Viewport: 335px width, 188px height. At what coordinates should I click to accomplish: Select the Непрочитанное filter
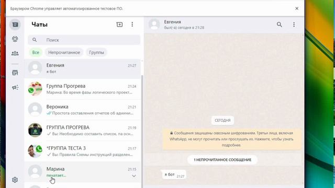coord(64,52)
